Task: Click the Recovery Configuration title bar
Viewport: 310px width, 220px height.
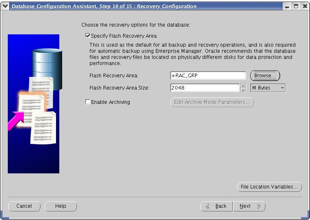Action: coord(143,7)
